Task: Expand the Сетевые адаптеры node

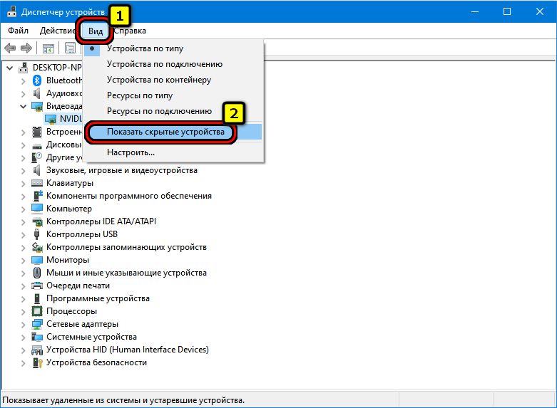Action: (26, 324)
